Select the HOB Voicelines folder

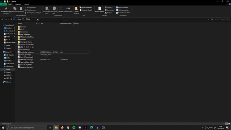click(x=25, y=34)
